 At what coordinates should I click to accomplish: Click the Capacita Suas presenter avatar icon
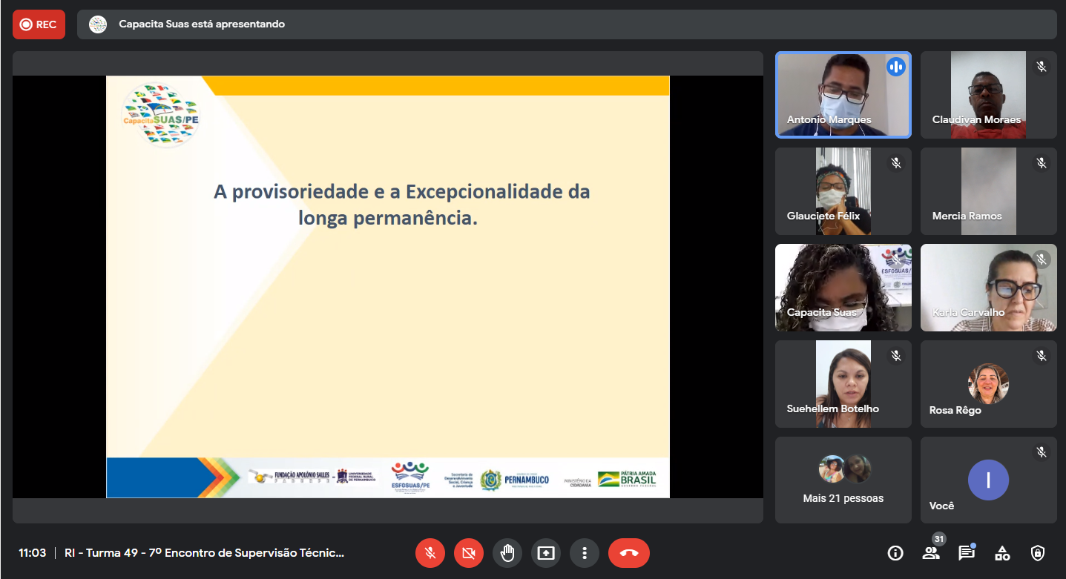[x=98, y=24]
